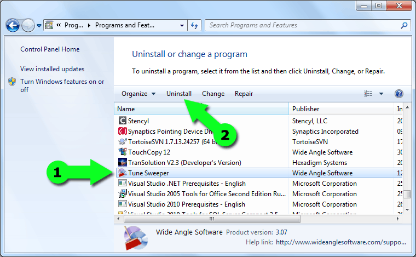
Task: Click the help question mark icon
Action: point(398,94)
